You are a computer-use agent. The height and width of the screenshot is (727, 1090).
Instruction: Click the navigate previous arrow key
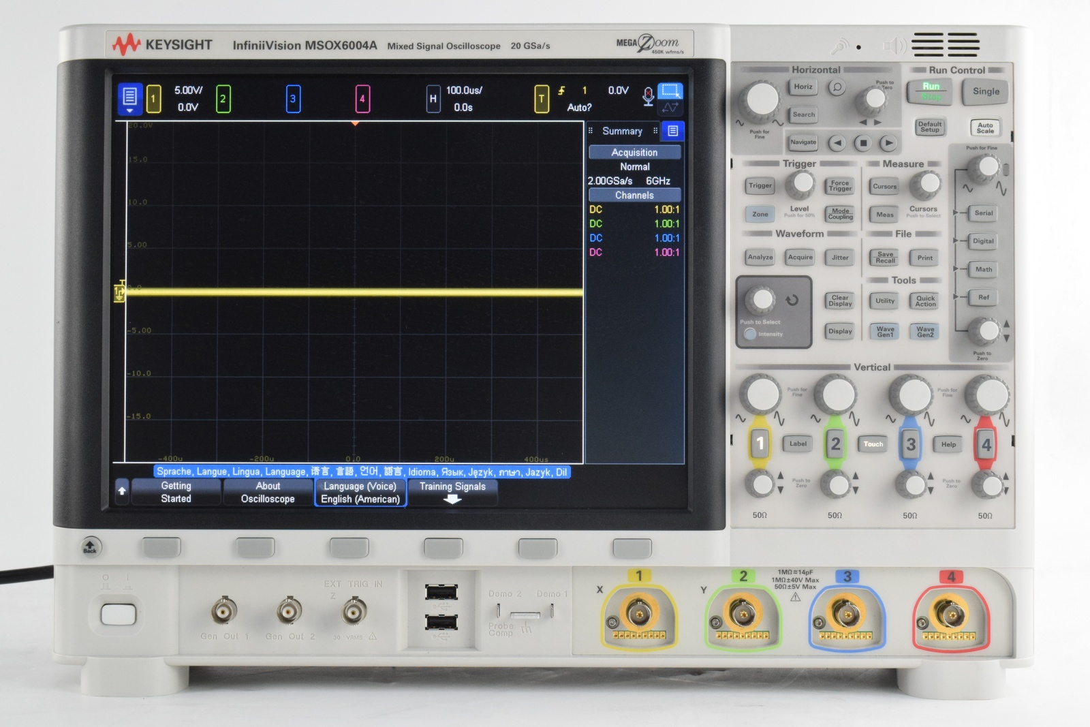click(837, 143)
